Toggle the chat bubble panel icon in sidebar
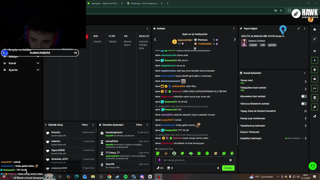Viewport: 320px width, 180px height. (x=314, y=79)
